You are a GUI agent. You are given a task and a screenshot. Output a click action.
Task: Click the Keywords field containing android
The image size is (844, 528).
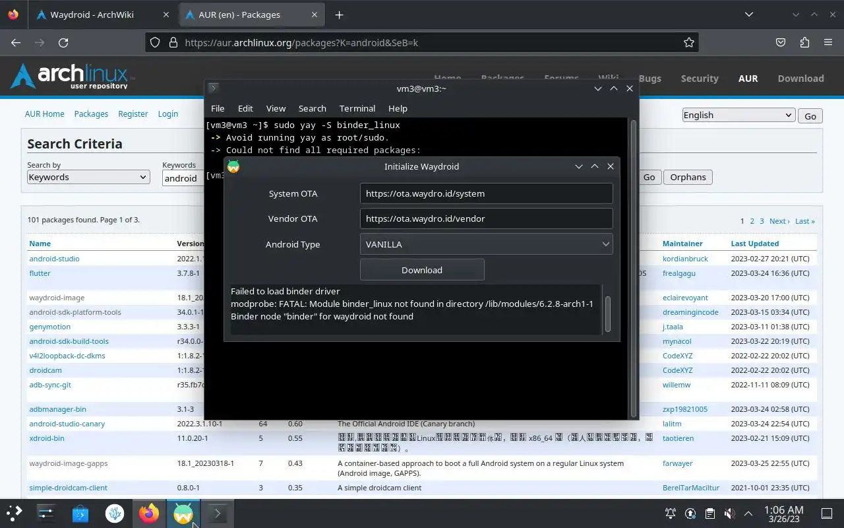point(183,178)
